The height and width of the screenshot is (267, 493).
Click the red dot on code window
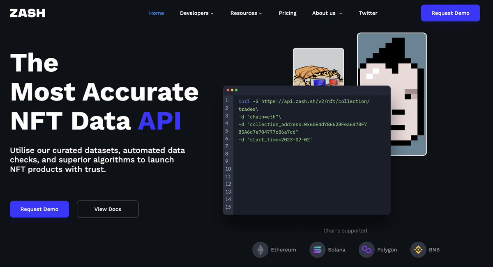pos(228,90)
